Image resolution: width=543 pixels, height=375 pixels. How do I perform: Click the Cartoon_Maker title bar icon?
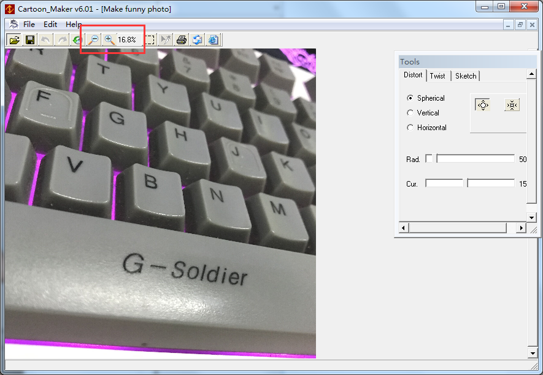click(9, 9)
